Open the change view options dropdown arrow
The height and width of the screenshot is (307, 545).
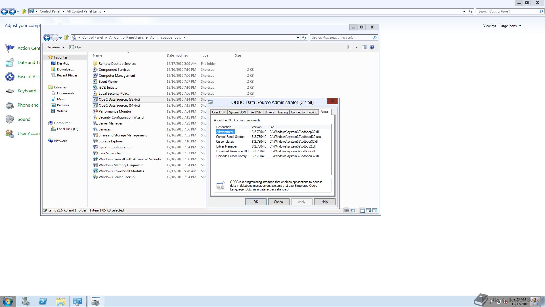click(357, 47)
